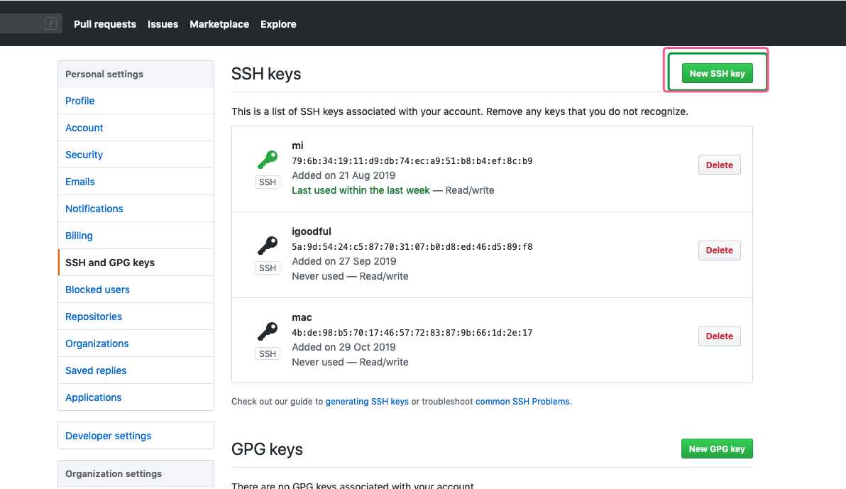This screenshot has width=846, height=489.
Task: Open Security settings in sidebar
Action: [x=136, y=155]
